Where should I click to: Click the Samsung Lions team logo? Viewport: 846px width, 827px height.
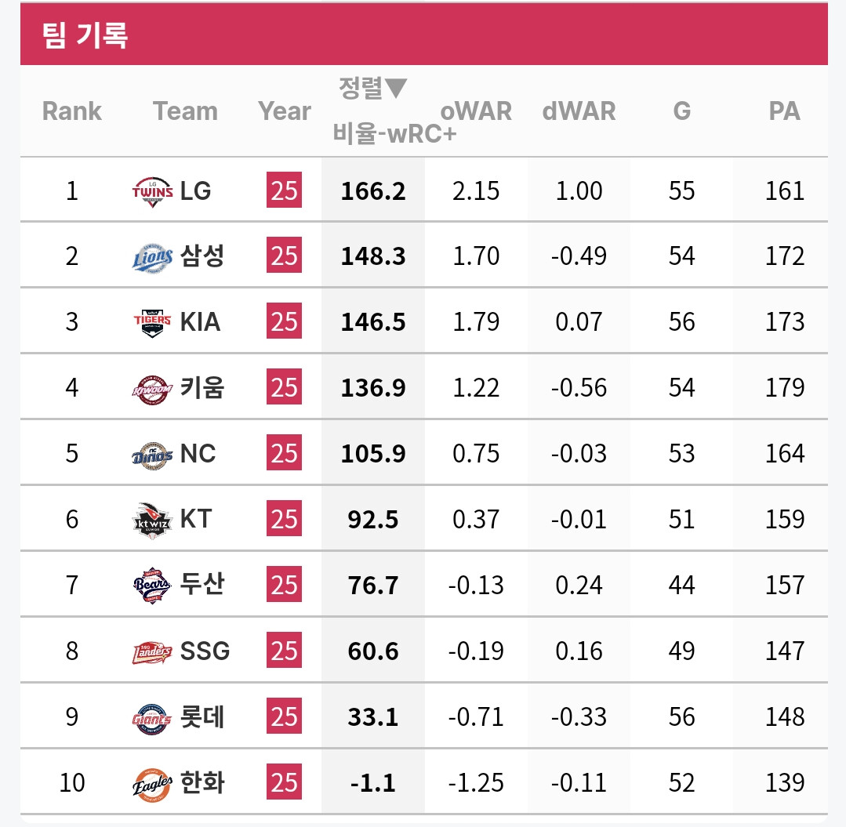pyautogui.click(x=153, y=257)
